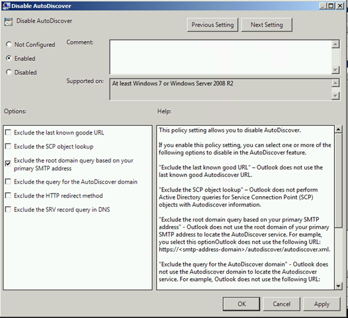Click the Help text scrollbar thumb
The image size is (348, 318).
tap(338, 180)
